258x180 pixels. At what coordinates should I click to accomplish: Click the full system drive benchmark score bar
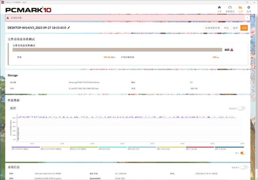(x=117, y=50)
